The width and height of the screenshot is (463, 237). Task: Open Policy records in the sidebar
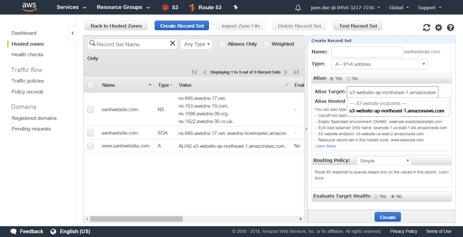[28, 92]
